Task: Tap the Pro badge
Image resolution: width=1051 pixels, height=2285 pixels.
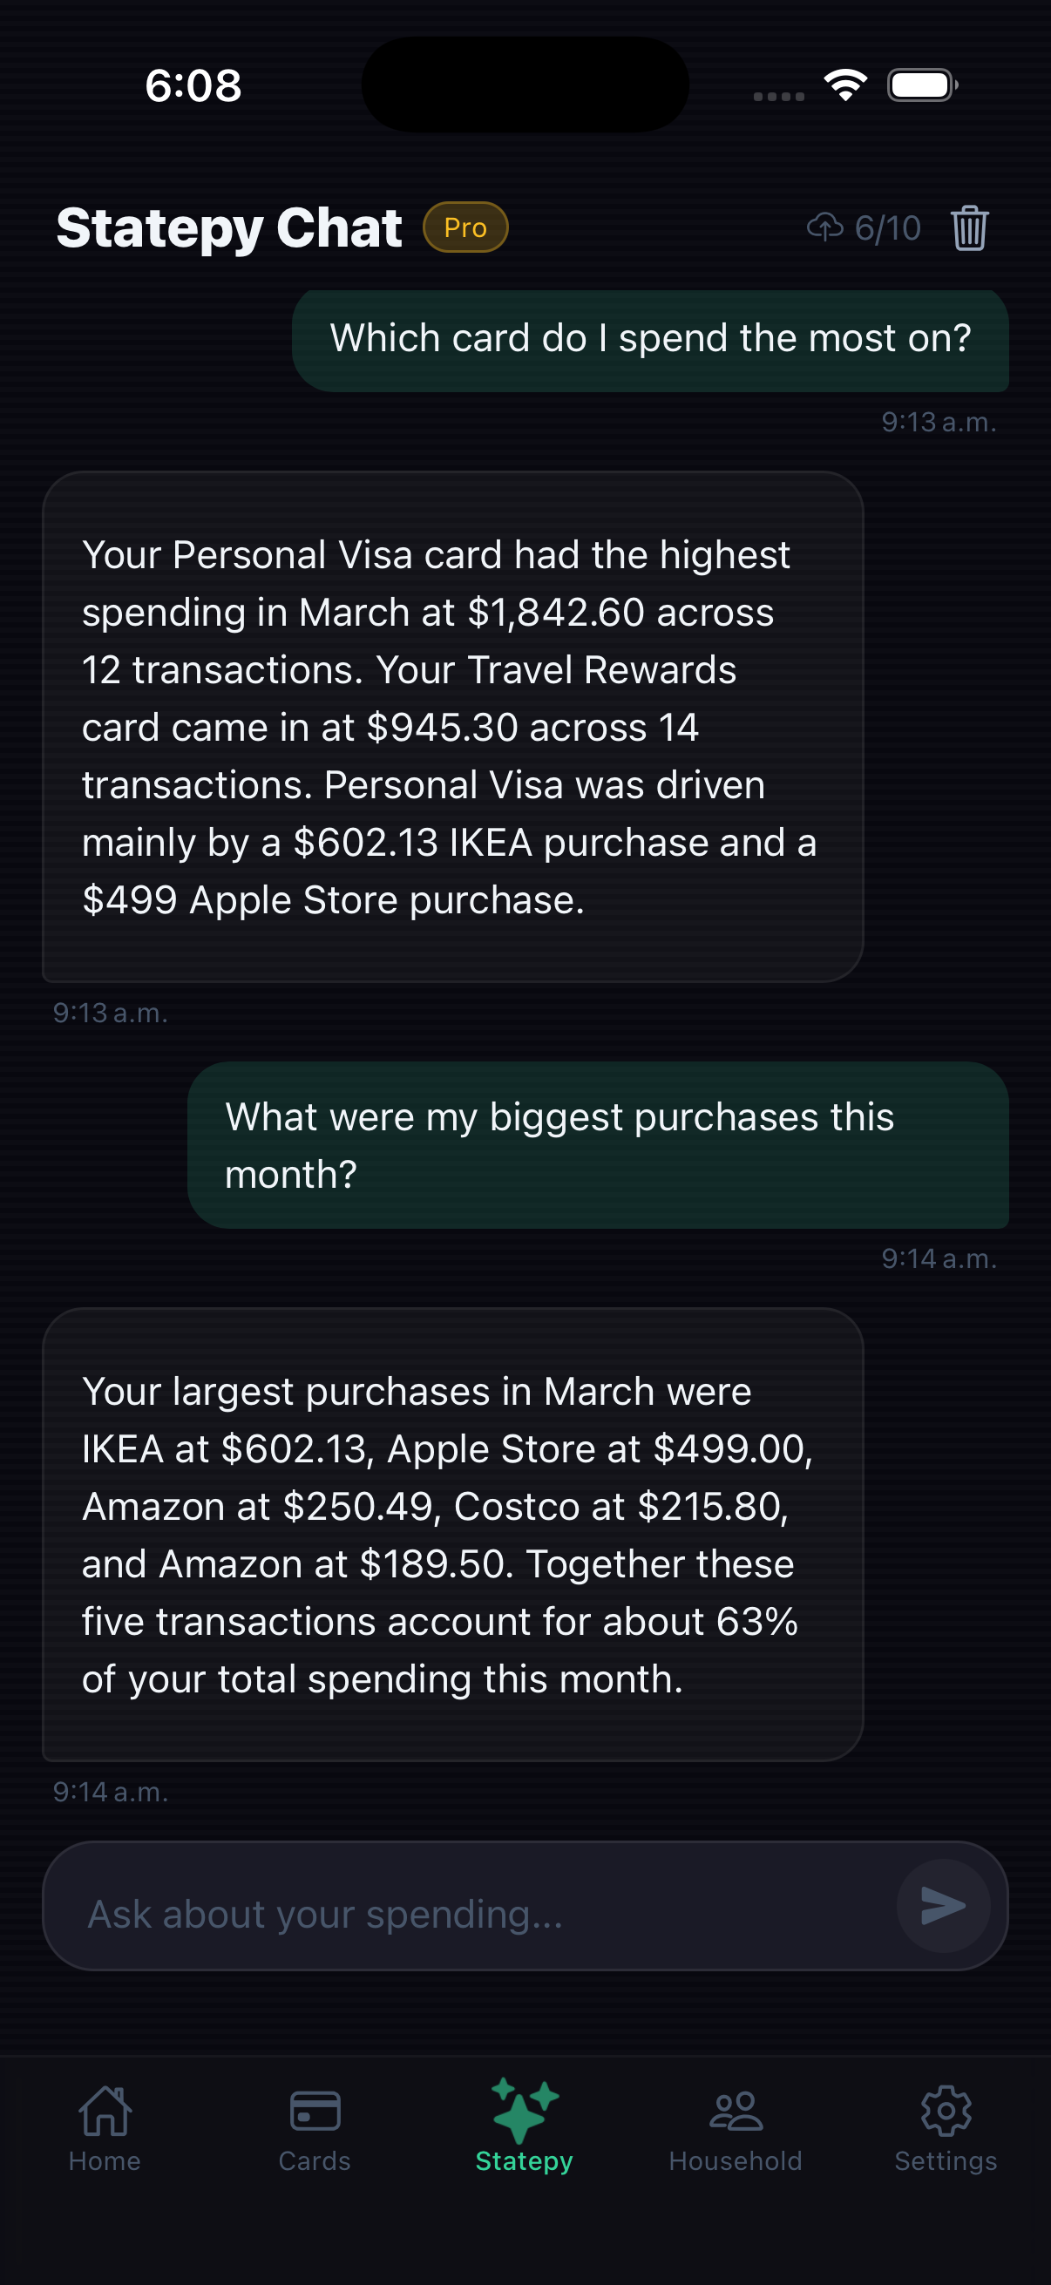Action: tap(464, 228)
